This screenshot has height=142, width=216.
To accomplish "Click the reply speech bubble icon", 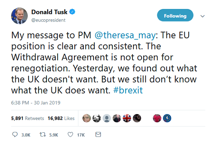I will point(15,134).
